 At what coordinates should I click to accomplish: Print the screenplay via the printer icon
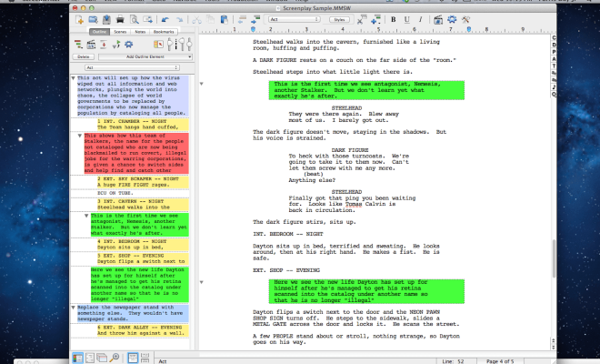[120, 19]
